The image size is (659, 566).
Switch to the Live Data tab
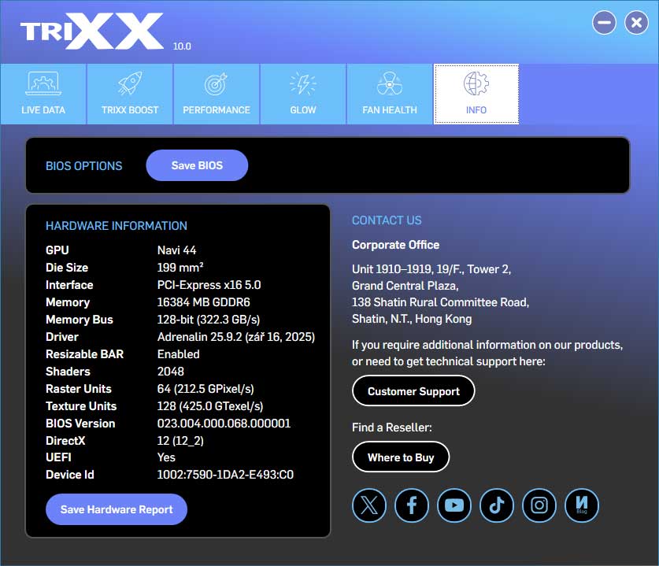tap(43, 94)
